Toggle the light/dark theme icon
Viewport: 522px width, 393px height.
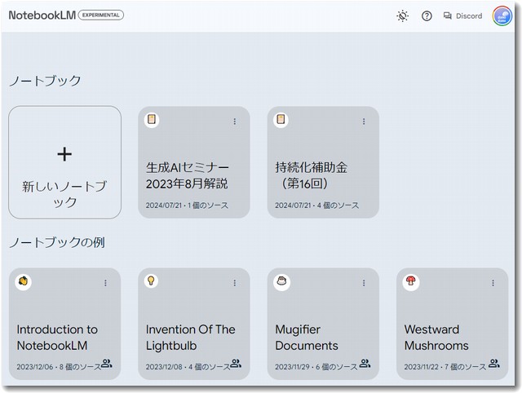click(402, 15)
